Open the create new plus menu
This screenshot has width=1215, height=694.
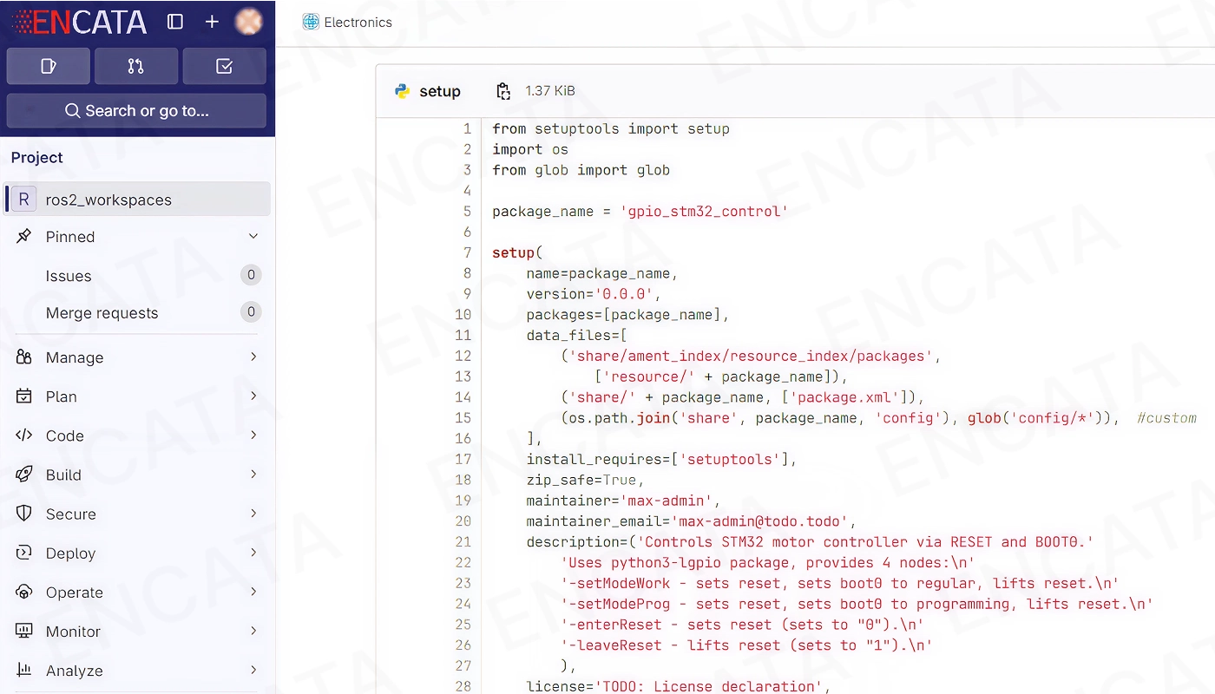[x=212, y=22]
